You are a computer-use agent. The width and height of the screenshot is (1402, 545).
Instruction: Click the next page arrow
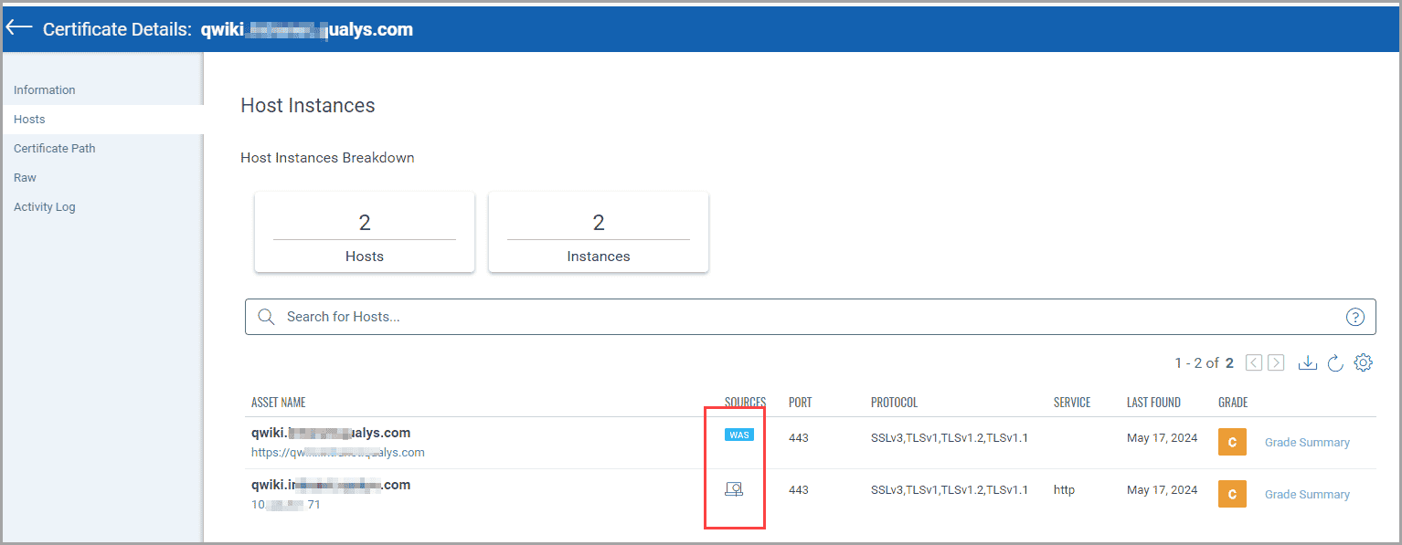(x=1276, y=362)
